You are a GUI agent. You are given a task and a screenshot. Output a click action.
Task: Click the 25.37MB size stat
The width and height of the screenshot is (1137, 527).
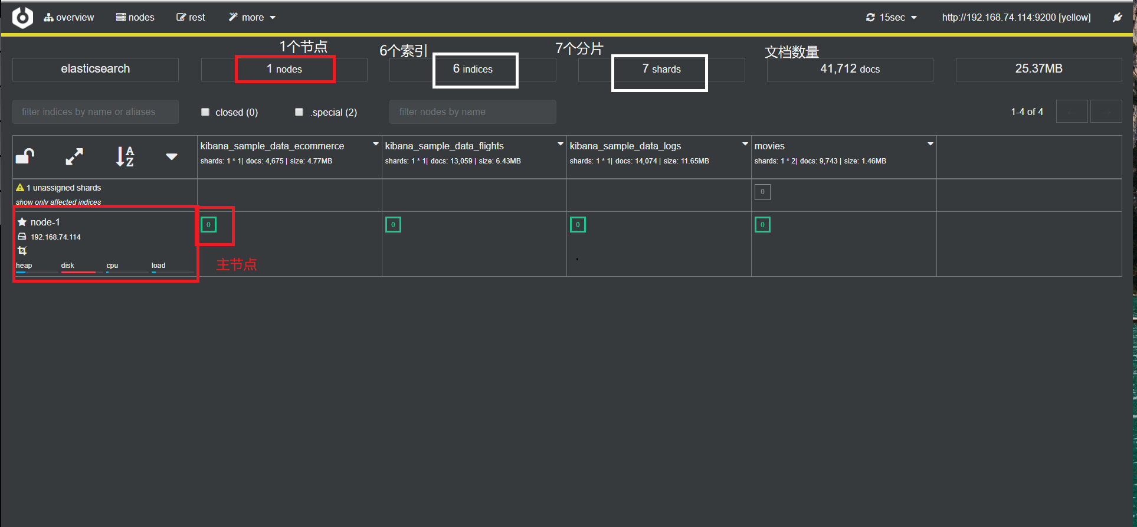(1039, 69)
